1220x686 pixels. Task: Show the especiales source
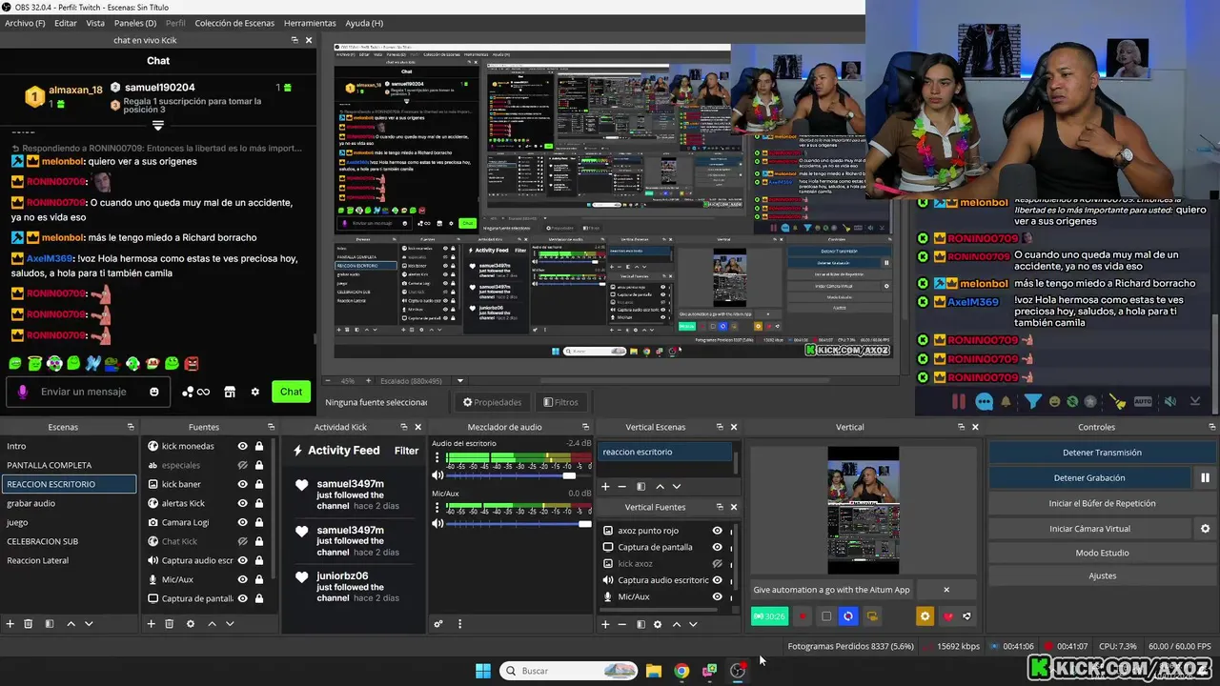[242, 465]
